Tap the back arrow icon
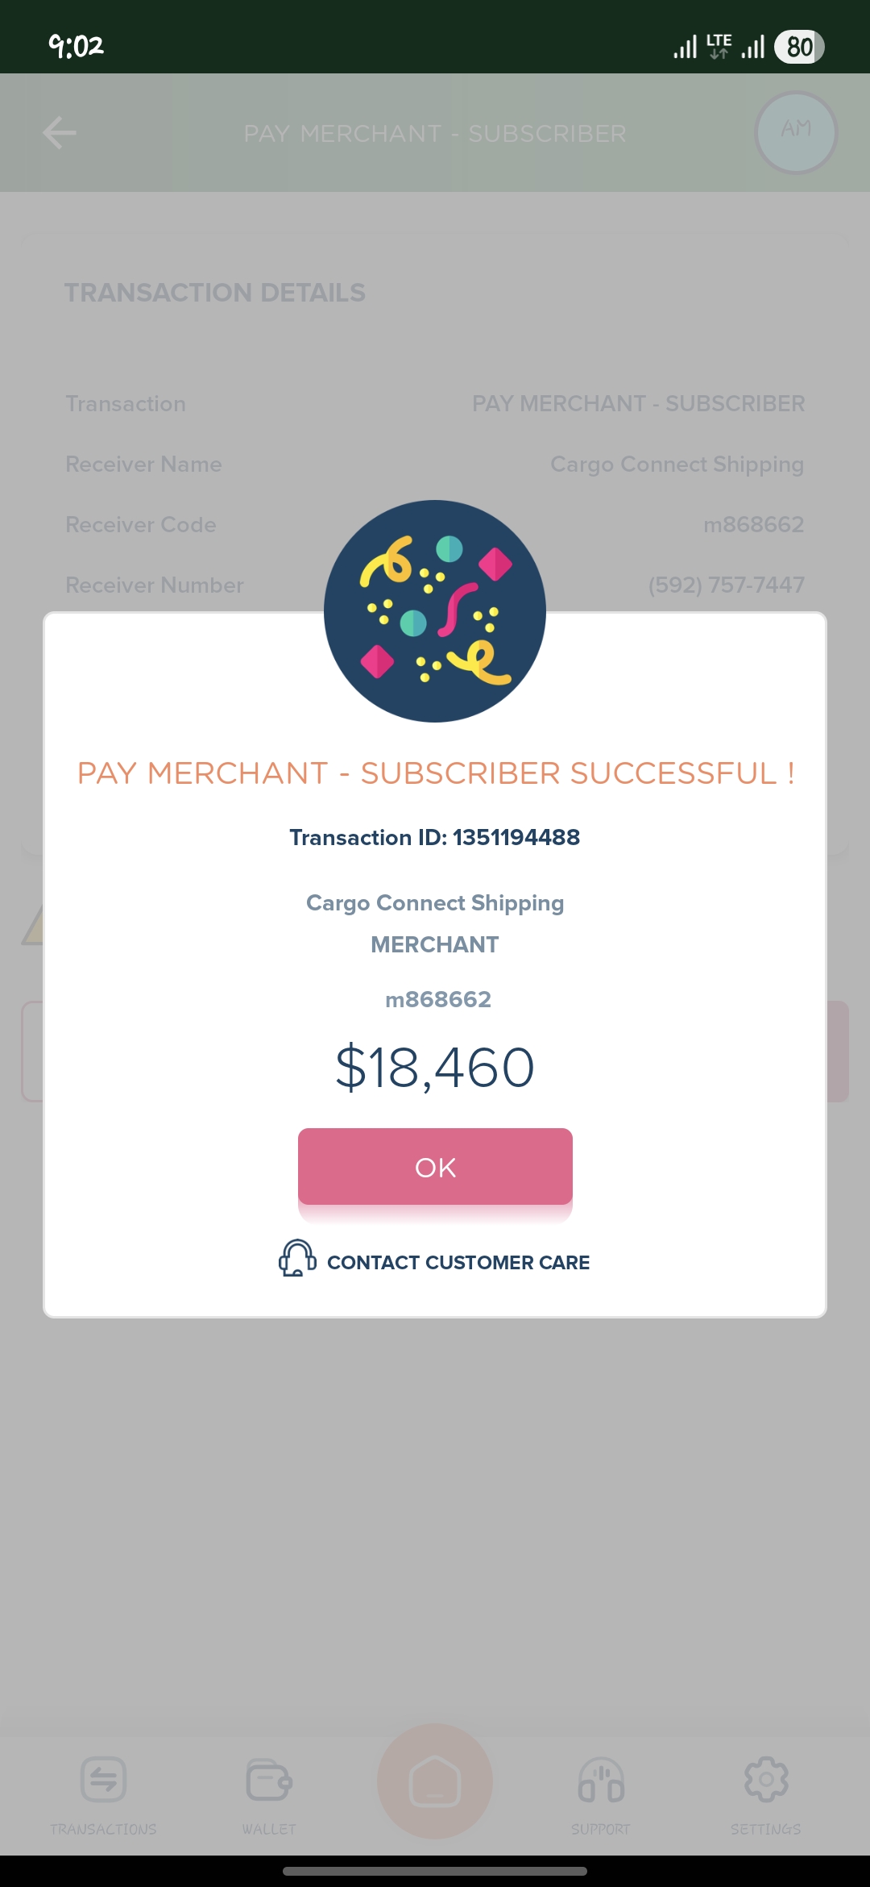This screenshot has height=1887, width=870. (x=60, y=133)
